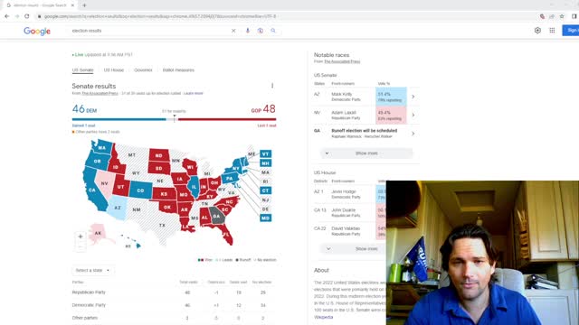Open the Google apps grid icon
Screen dimensions: 579x325
click(x=552, y=31)
